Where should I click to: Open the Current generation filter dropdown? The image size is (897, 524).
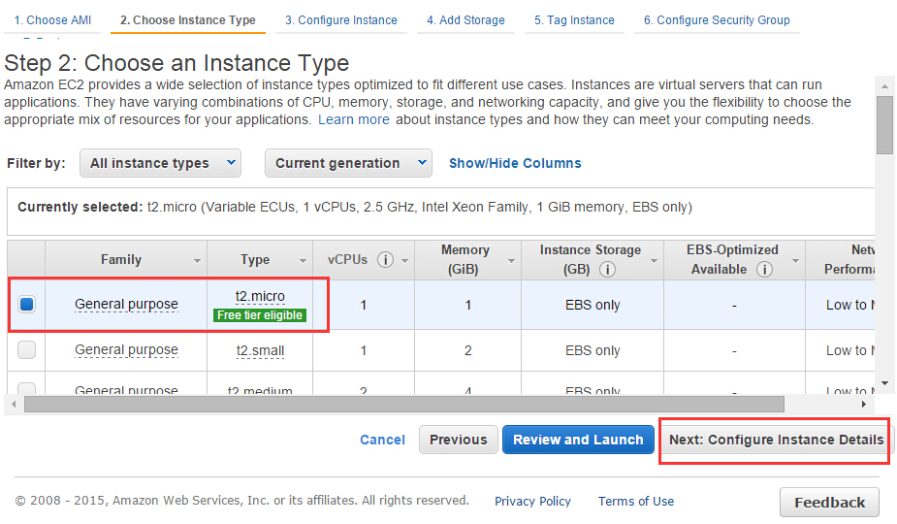[348, 163]
